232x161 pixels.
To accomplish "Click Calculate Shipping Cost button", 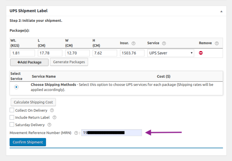I will (x=33, y=102).
